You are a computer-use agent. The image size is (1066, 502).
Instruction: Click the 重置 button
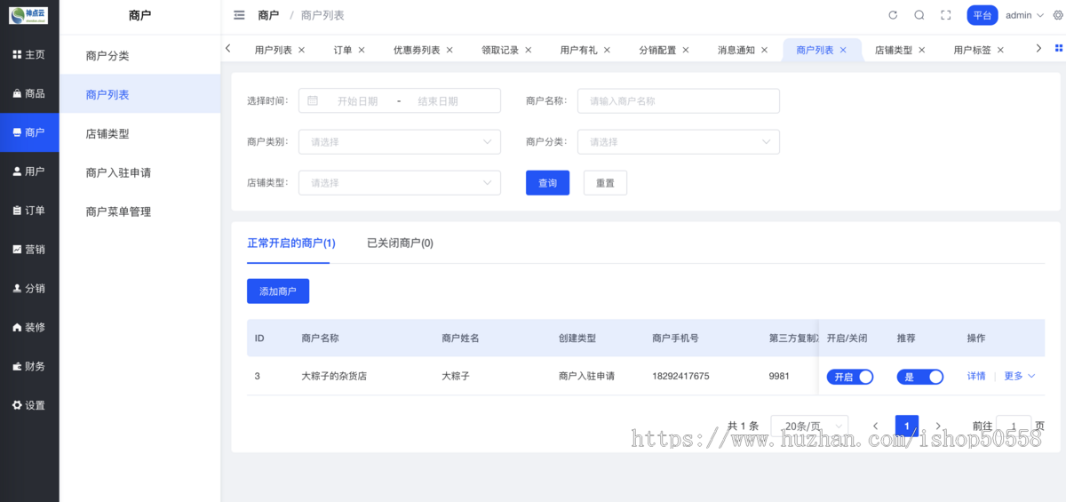click(605, 183)
